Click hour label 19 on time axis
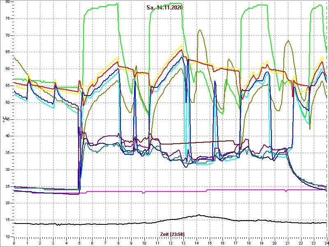 [262, 243]
